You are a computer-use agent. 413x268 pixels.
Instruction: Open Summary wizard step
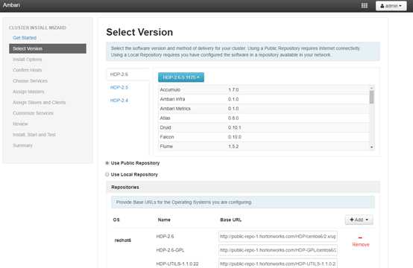point(22,145)
